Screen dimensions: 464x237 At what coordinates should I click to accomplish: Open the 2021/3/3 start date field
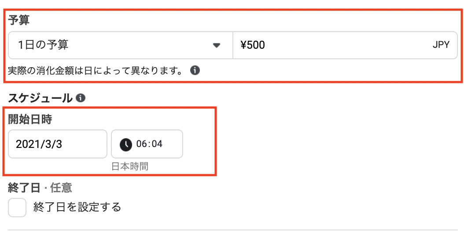[x=57, y=144]
